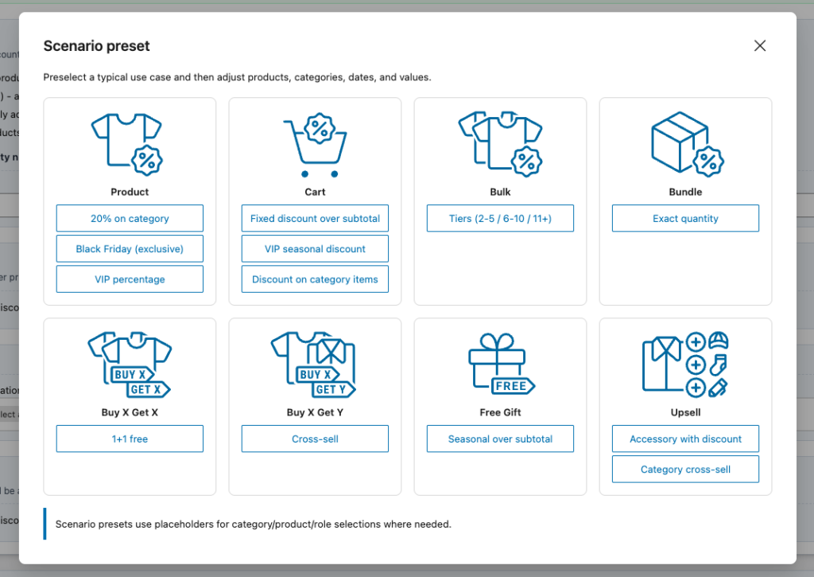
Task: Click the Cart discount icon
Action: click(315, 144)
